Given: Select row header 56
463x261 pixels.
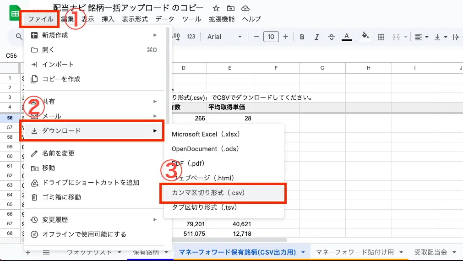Looking at the screenshot, I should tap(10, 118).
